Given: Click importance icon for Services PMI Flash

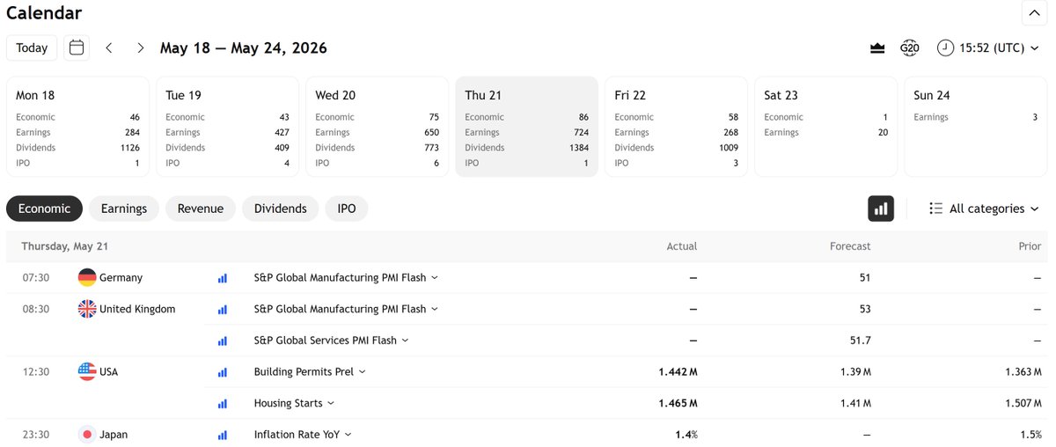Looking at the screenshot, I should tap(223, 341).
